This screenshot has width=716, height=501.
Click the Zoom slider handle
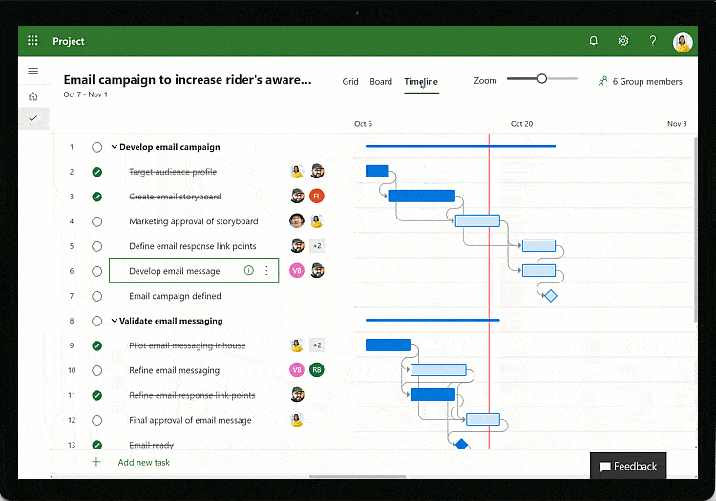coord(541,79)
